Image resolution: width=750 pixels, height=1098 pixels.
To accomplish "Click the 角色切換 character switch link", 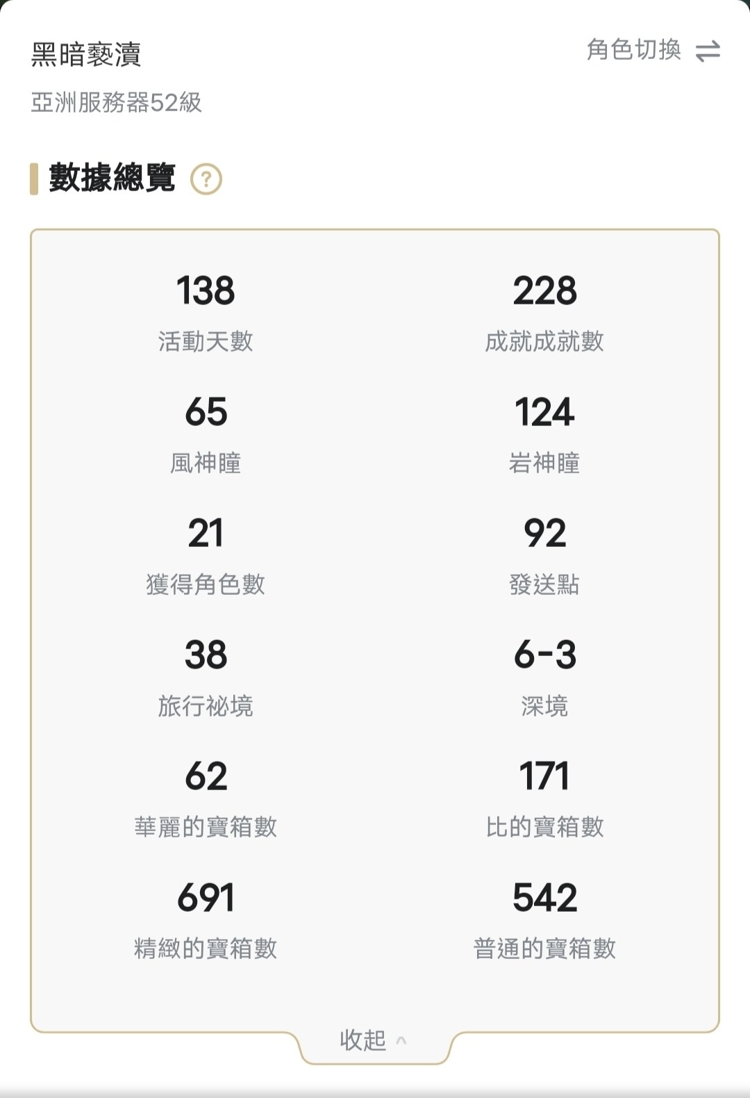I will point(633,50).
